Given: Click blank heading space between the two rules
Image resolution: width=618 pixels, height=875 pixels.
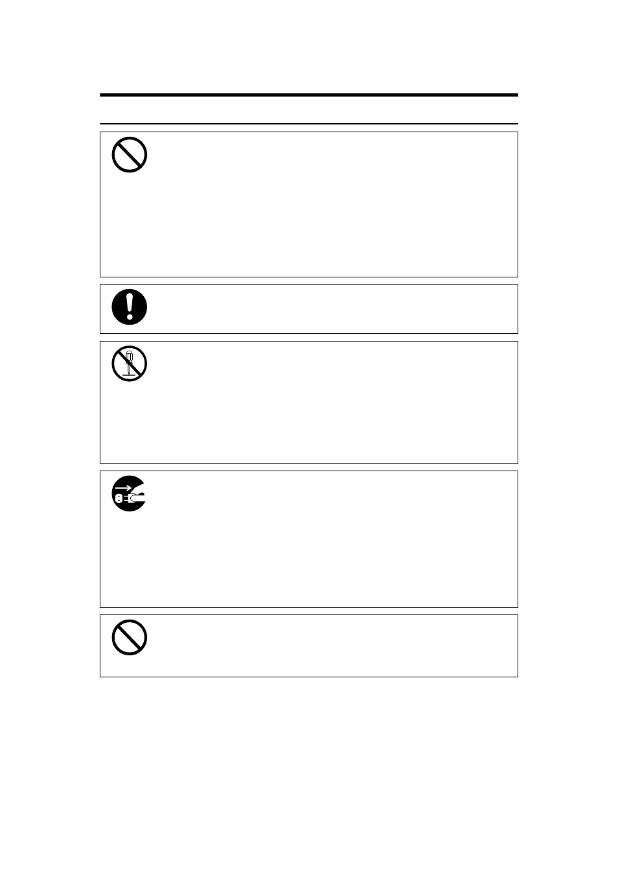Looking at the screenshot, I should pos(309,110).
